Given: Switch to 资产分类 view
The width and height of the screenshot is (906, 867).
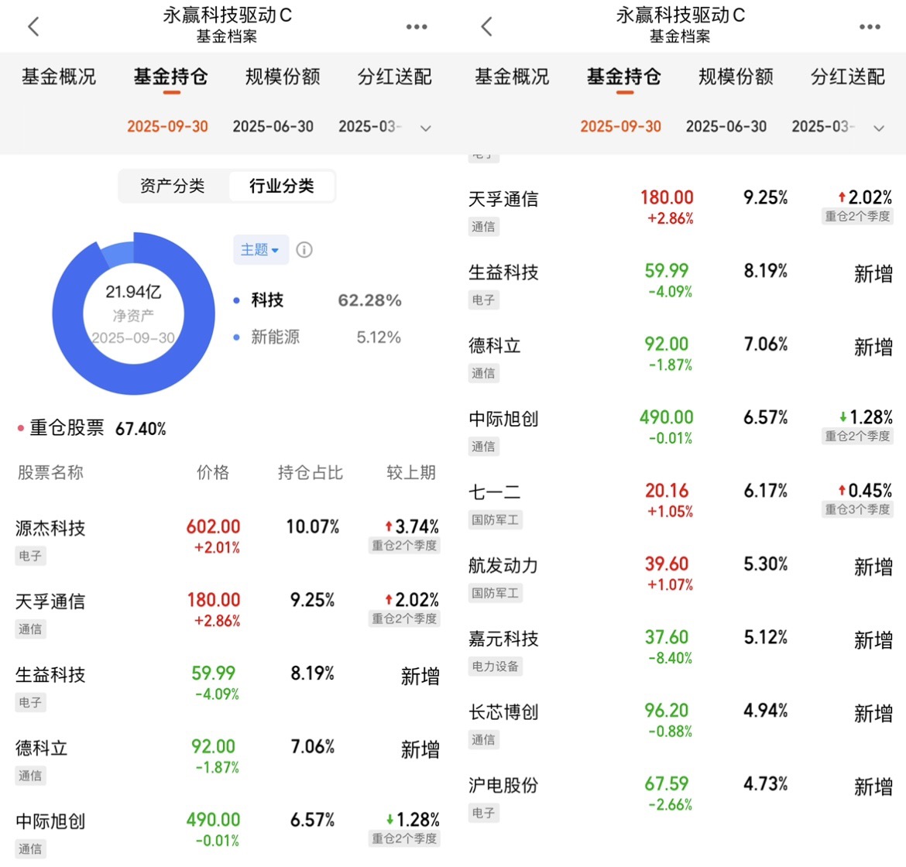Looking at the screenshot, I should (172, 186).
